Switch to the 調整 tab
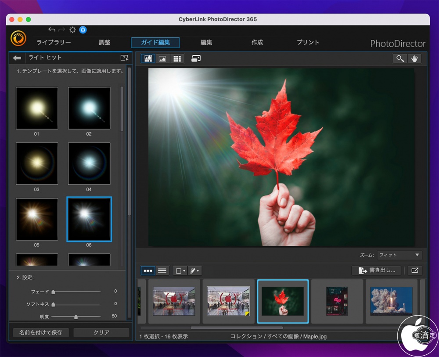The width and height of the screenshot is (439, 357). [104, 43]
